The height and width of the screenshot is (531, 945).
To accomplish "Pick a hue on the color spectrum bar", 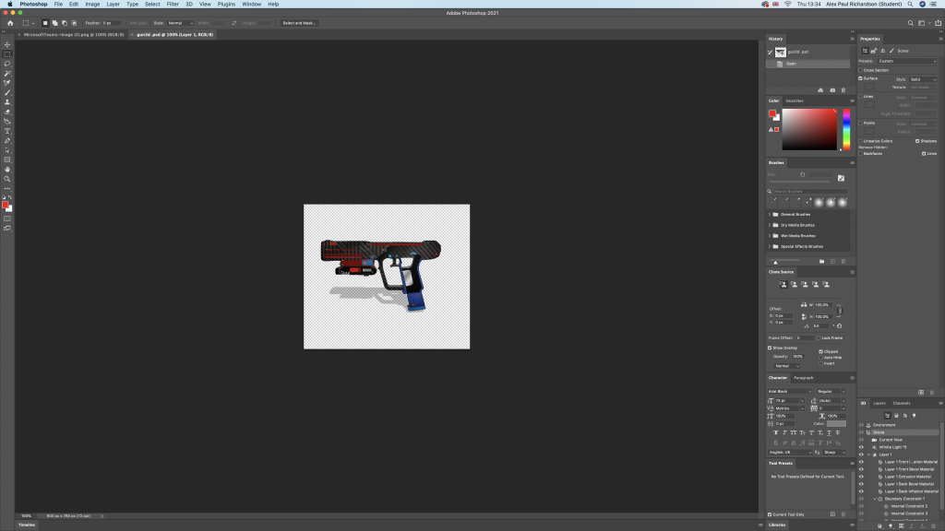I will coord(846,129).
